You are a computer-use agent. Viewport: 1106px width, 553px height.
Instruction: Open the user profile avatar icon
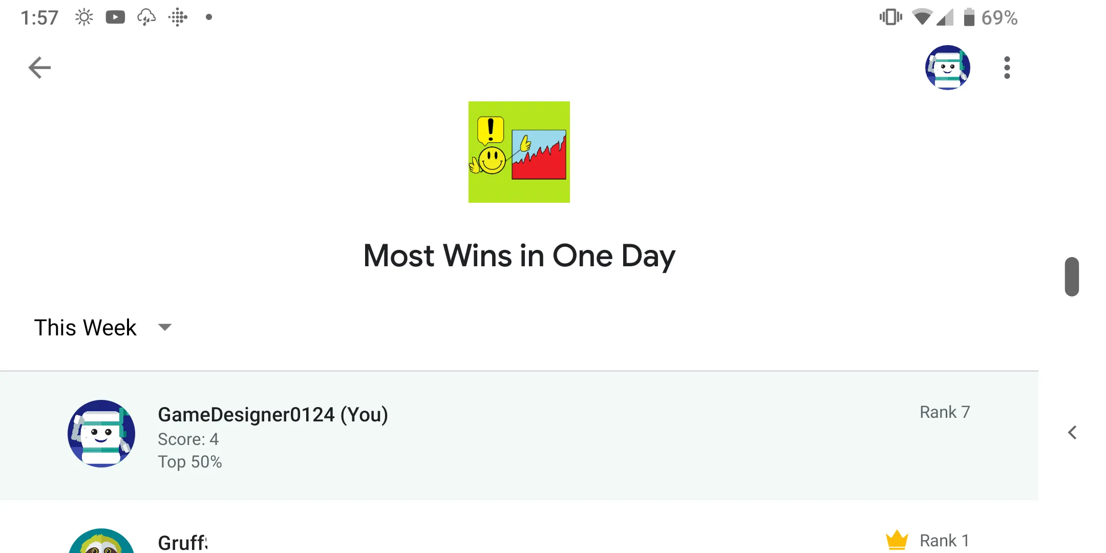(947, 67)
